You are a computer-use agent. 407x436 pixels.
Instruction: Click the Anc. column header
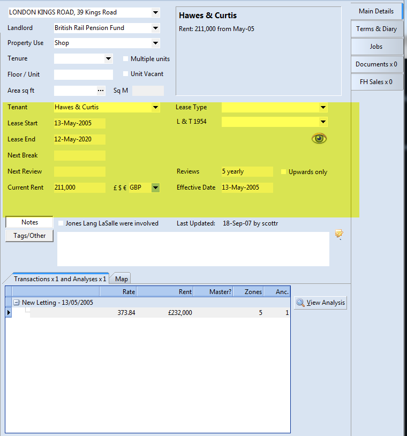point(277,292)
